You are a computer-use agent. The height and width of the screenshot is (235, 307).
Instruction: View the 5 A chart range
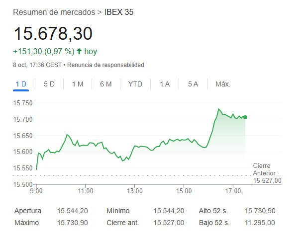point(193,84)
